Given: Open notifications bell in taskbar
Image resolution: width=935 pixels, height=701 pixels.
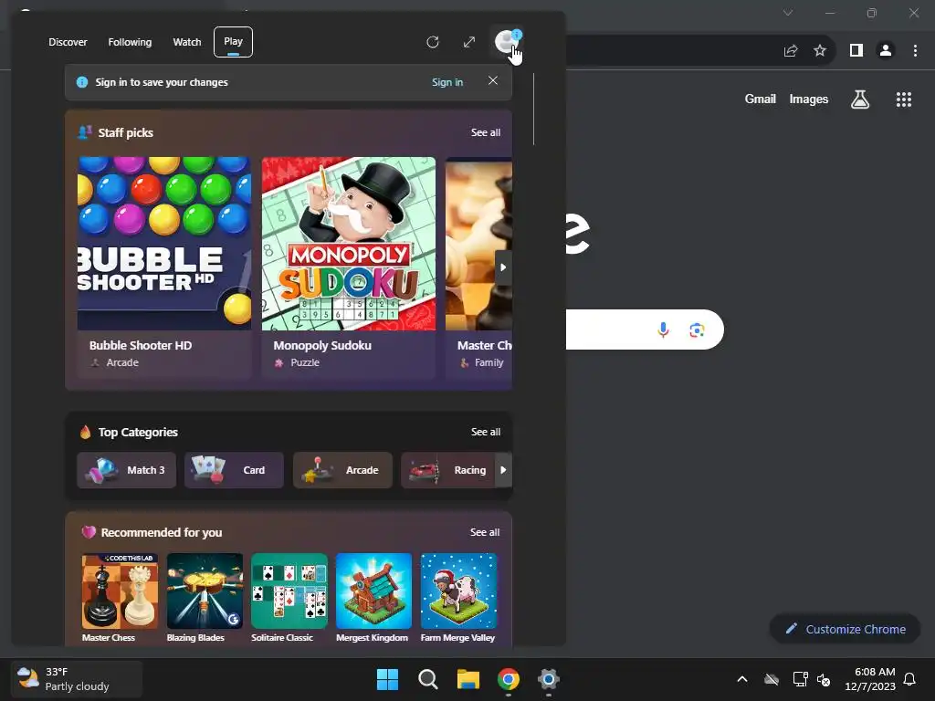Looking at the screenshot, I should tap(910, 679).
